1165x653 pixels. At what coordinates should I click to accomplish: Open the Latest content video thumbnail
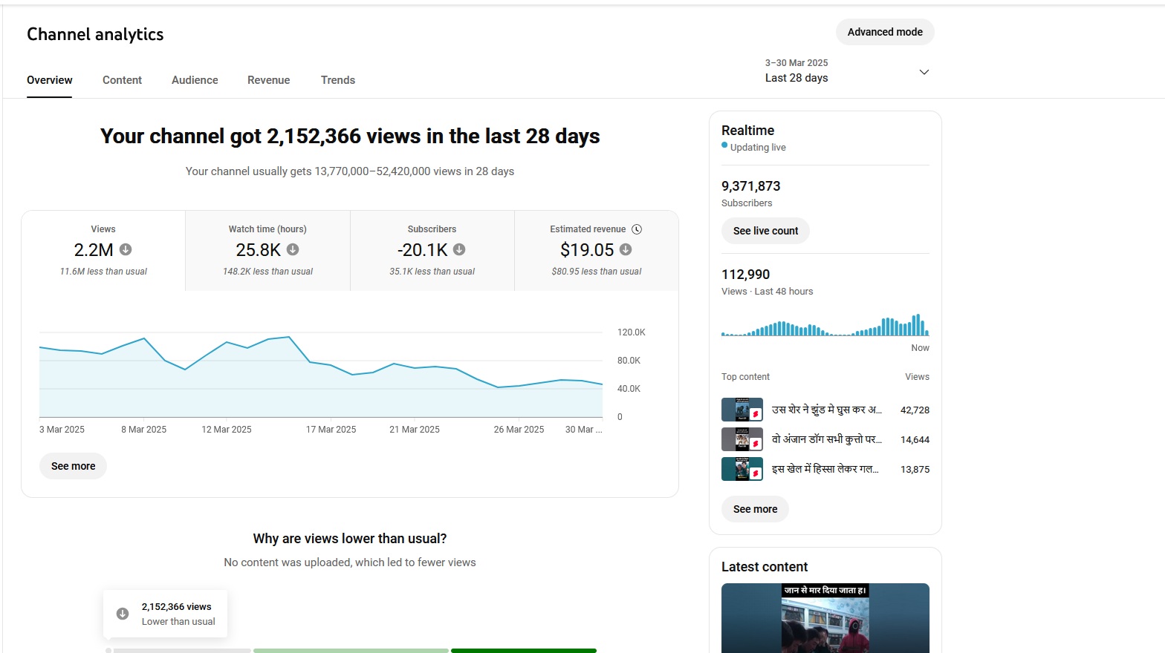pyautogui.click(x=825, y=618)
